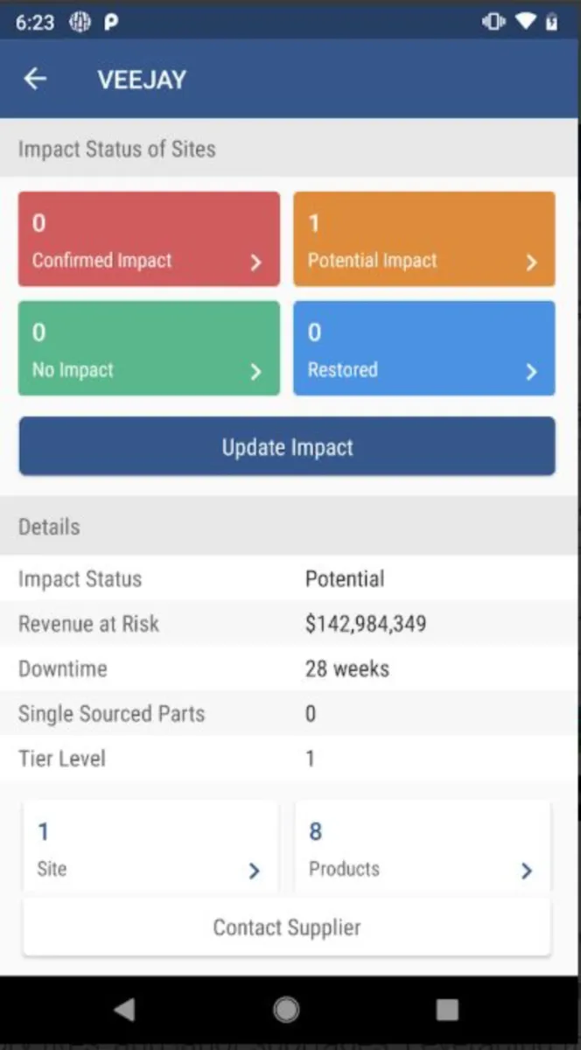
Task: Tap the 28 weeks Downtime value
Action: click(346, 668)
